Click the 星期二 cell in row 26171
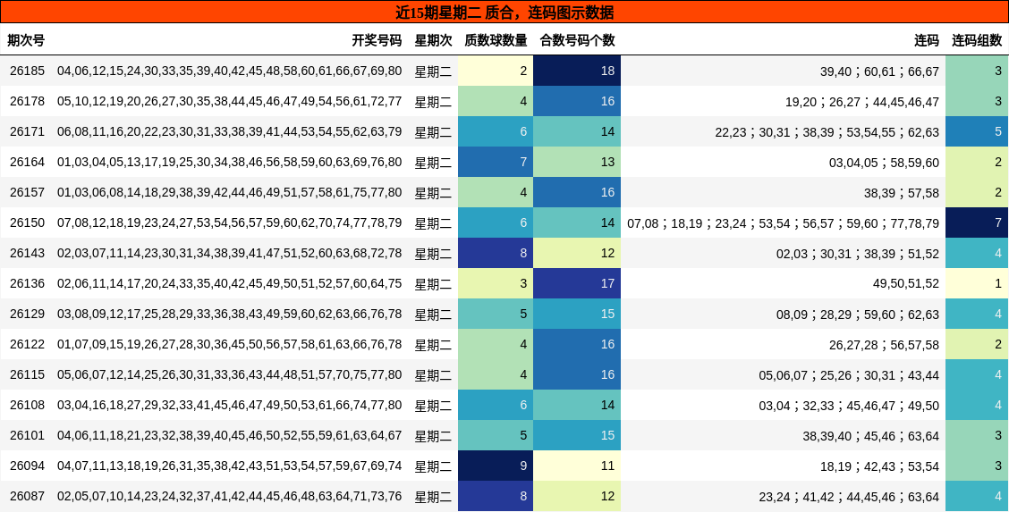Image resolution: width=1009 pixels, height=512 pixels. click(x=433, y=132)
